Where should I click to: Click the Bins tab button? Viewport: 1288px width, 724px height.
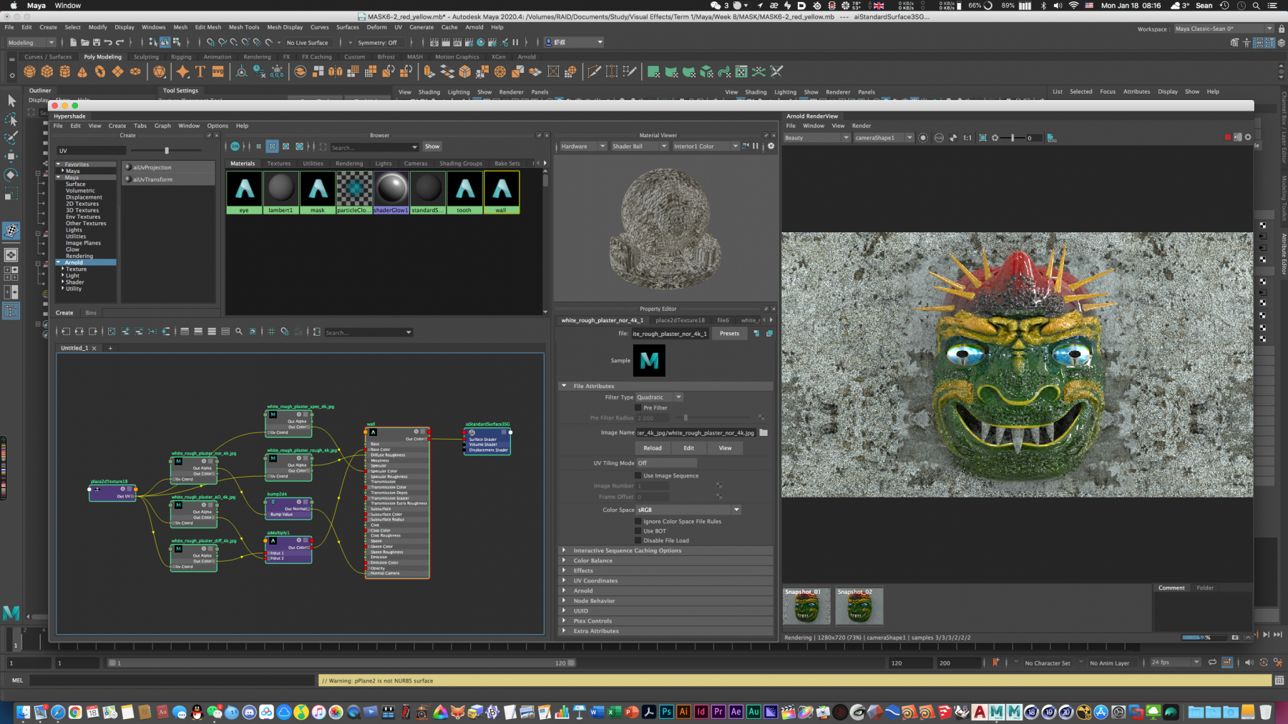coord(91,313)
